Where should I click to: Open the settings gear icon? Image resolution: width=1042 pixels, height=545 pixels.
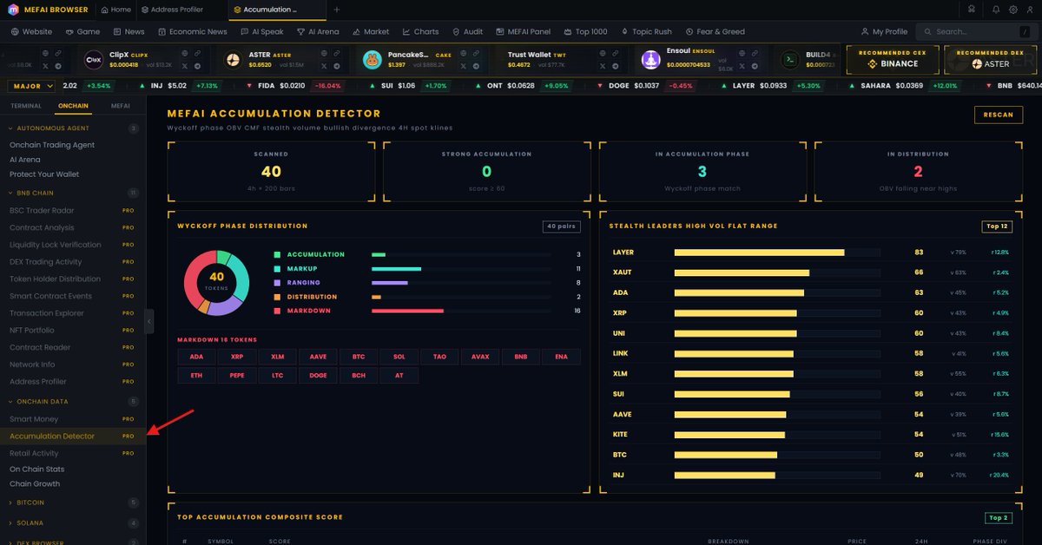(1013, 10)
